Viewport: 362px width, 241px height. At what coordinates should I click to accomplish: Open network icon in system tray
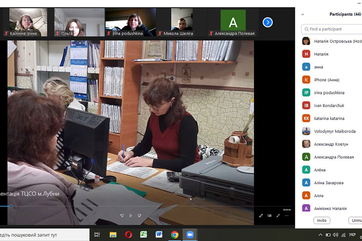coord(343,235)
